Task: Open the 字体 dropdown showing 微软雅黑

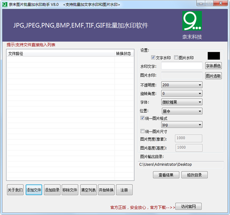Action: pos(182,102)
